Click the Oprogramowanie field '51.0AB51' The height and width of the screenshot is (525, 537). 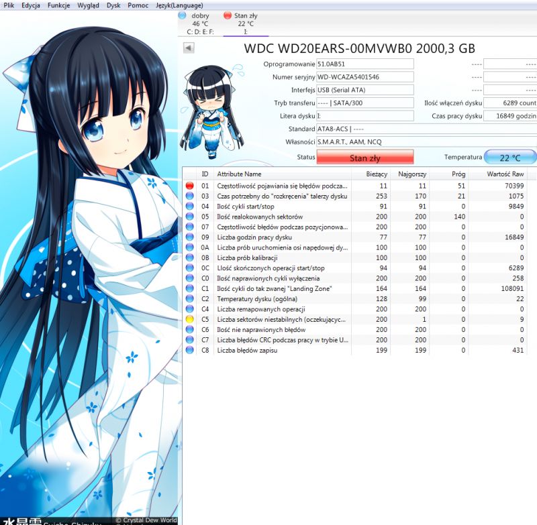coord(365,64)
